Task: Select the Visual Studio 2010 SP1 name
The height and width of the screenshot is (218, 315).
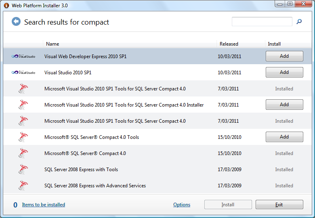Action: [68, 73]
